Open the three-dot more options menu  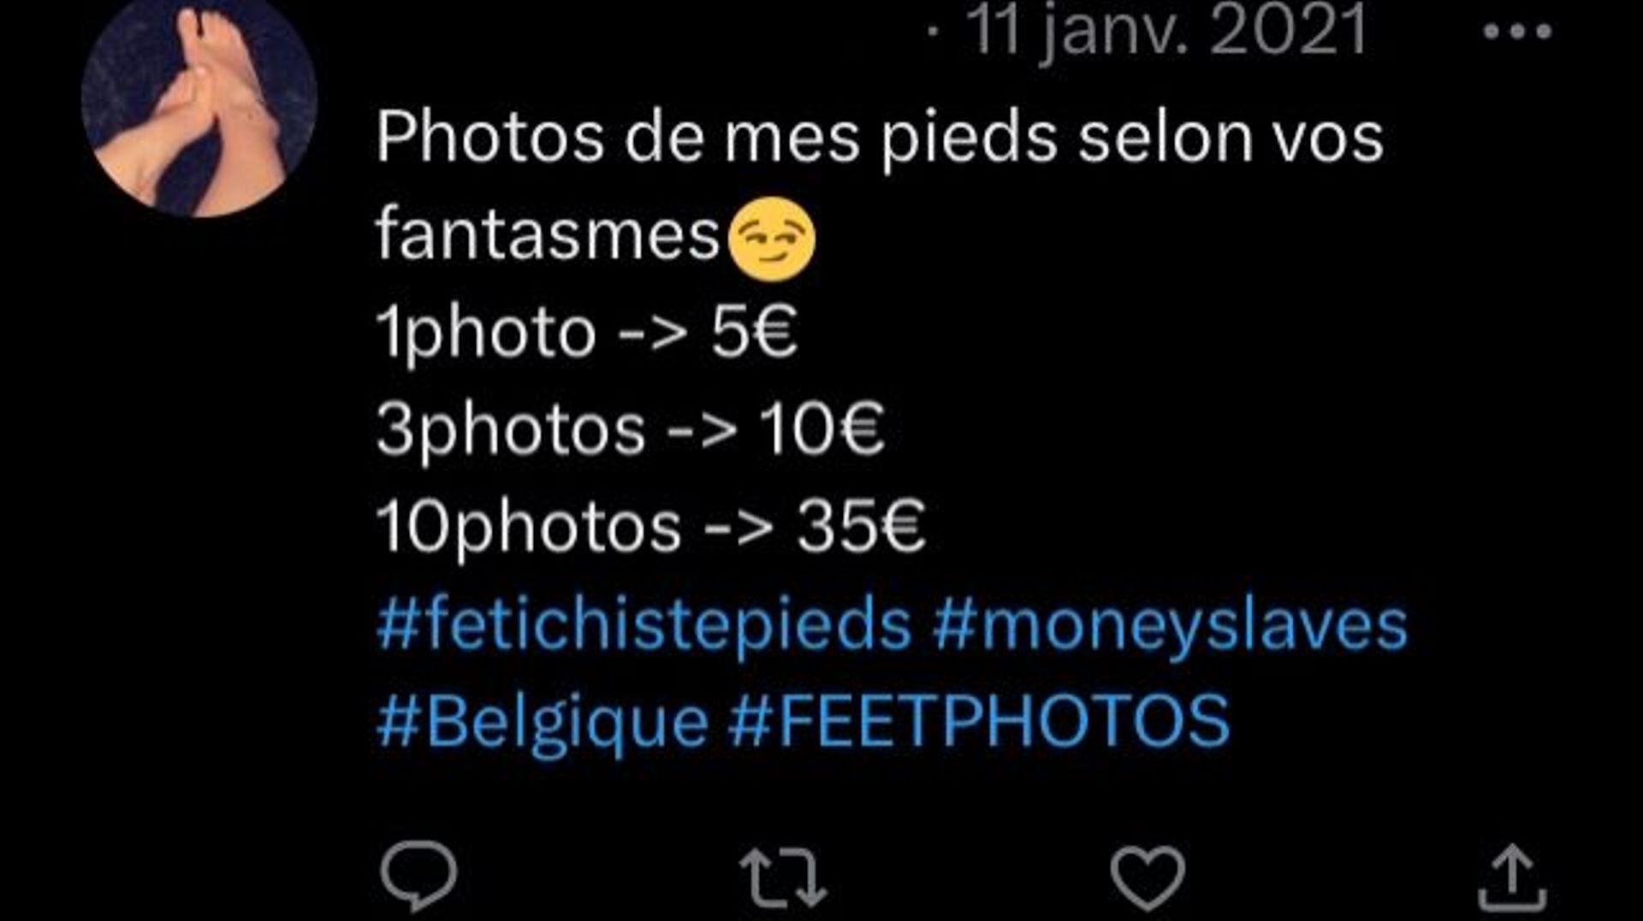point(1517,32)
